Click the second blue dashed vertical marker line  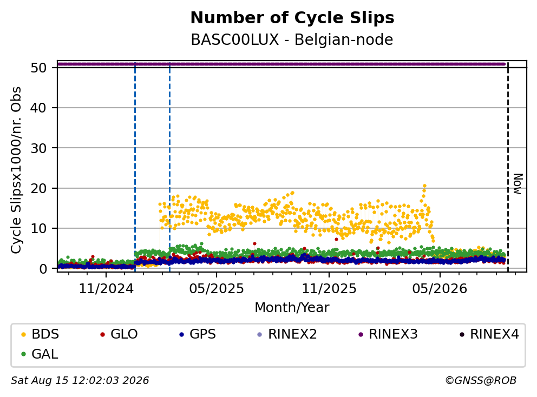click(169, 167)
